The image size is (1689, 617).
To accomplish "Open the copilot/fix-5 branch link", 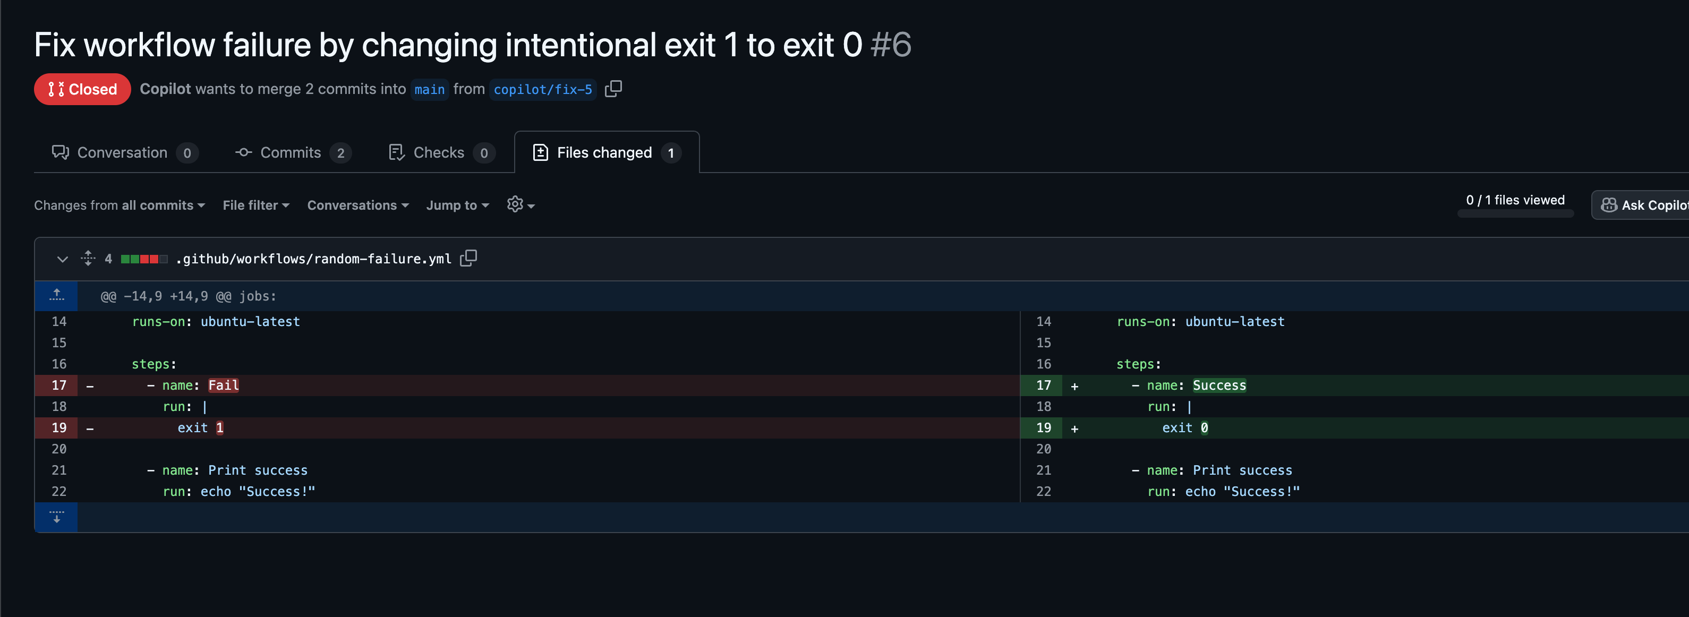I will coord(542,89).
